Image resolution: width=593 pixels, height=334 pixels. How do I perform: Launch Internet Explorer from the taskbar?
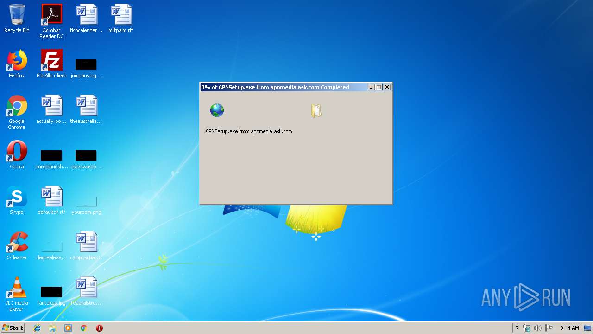tap(37, 328)
